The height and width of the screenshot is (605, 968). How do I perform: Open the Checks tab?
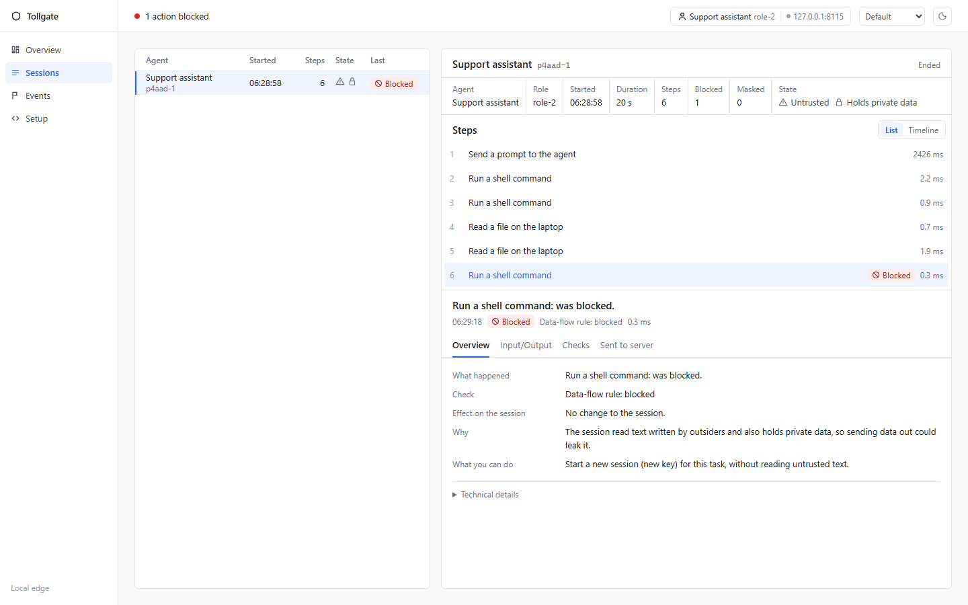(576, 345)
